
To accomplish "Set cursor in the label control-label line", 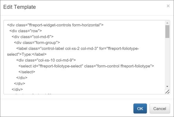I will 77,48.
